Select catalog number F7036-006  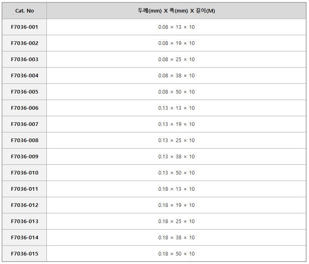click(24, 108)
